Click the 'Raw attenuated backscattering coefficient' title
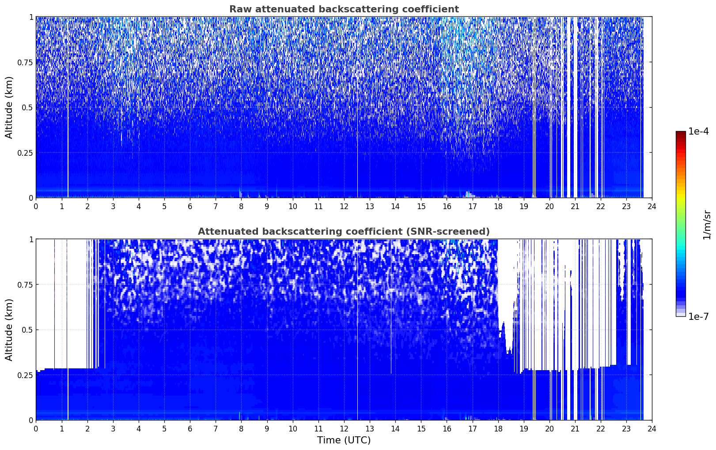Screen dimensions: 716x450 (344, 9)
